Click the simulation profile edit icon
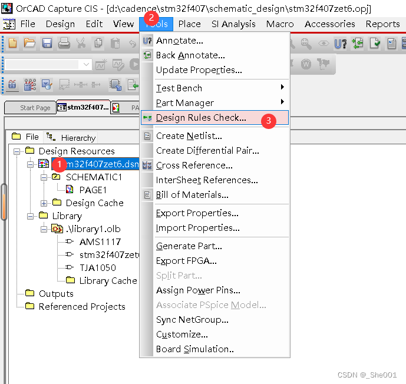406x384 pixels. click(x=118, y=64)
